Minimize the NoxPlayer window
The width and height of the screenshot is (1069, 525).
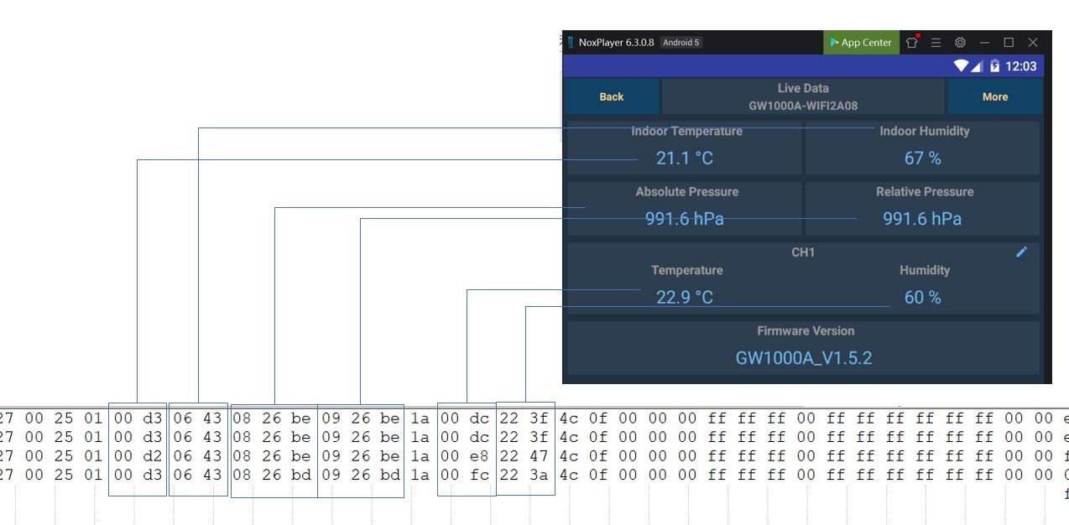pos(984,43)
